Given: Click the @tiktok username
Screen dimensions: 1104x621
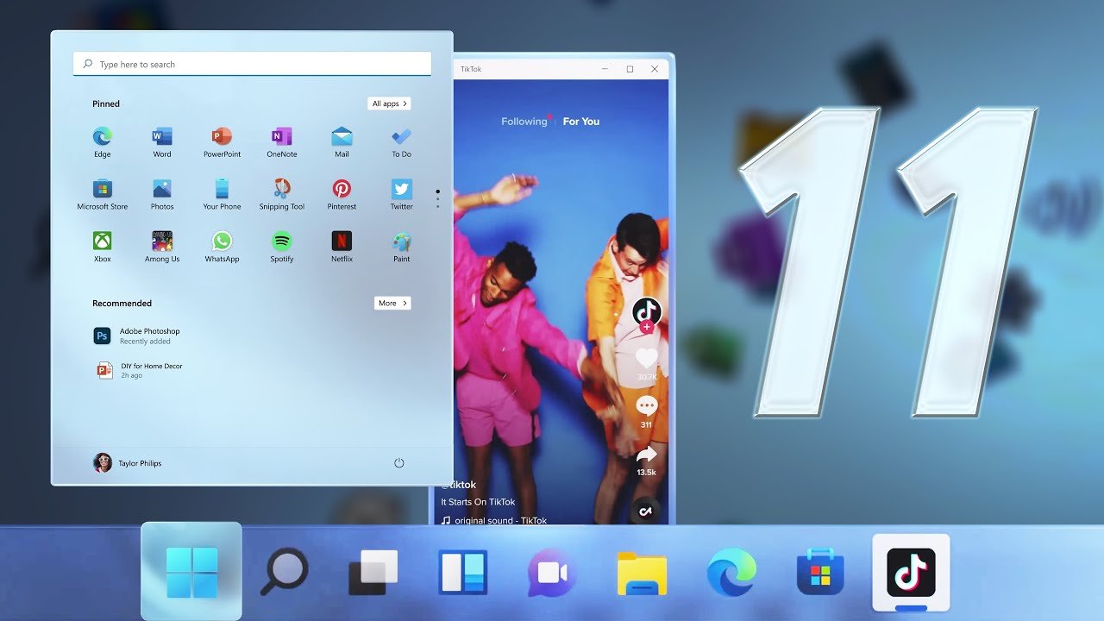Looking at the screenshot, I should (x=458, y=485).
